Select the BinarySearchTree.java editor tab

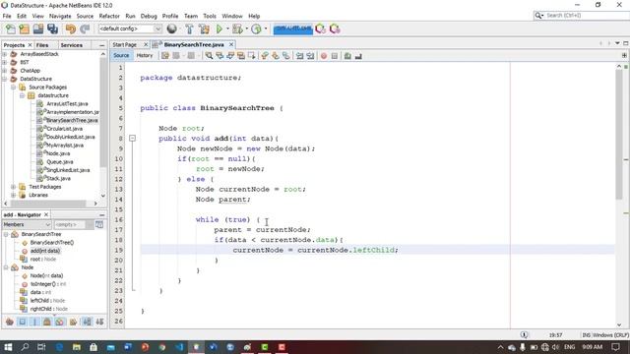194,44
